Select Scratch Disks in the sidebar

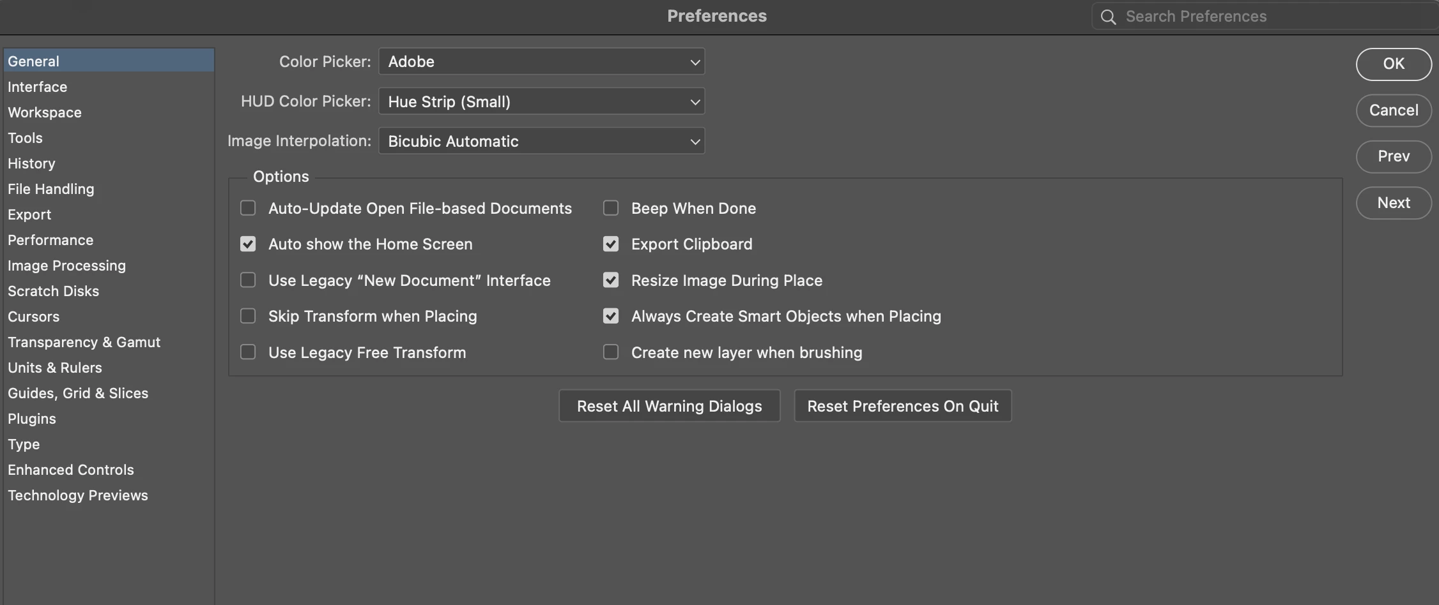(x=54, y=291)
